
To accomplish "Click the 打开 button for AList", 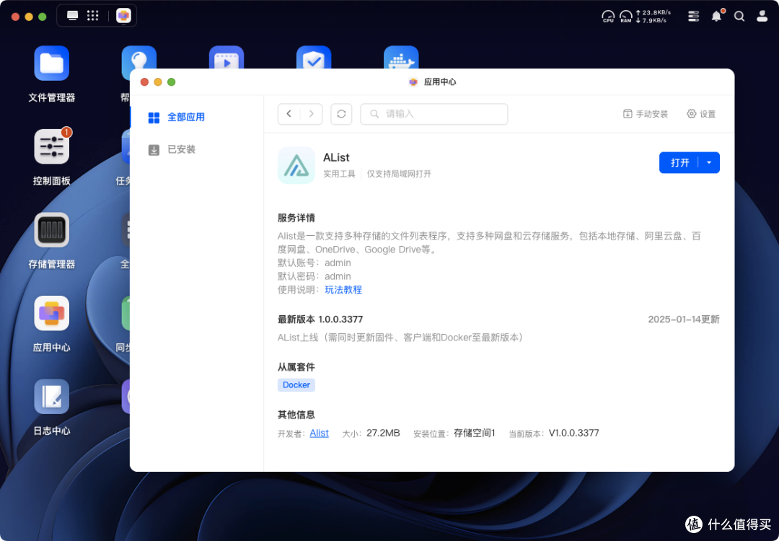I will pyautogui.click(x=679, y=162).
